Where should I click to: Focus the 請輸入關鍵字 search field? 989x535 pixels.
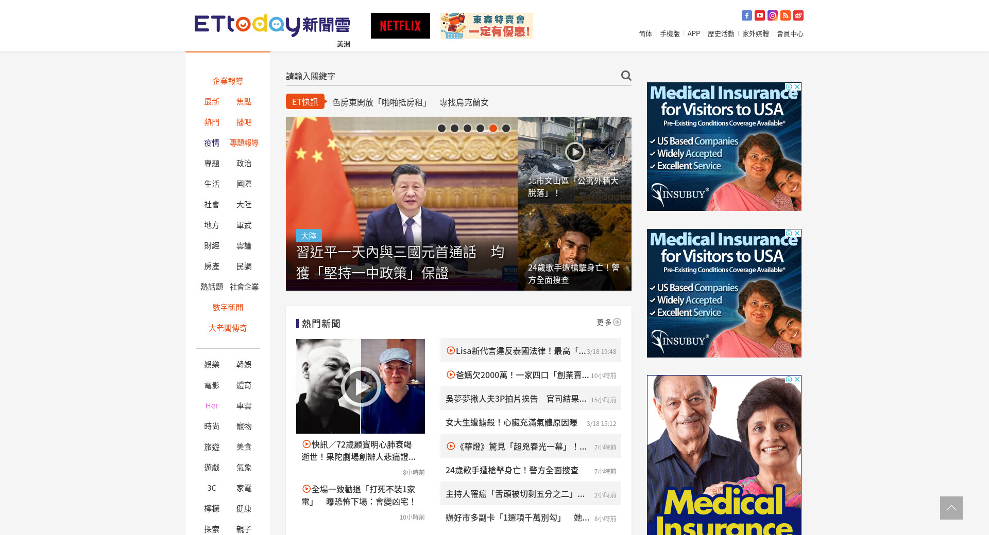click(x=451, y=76)
